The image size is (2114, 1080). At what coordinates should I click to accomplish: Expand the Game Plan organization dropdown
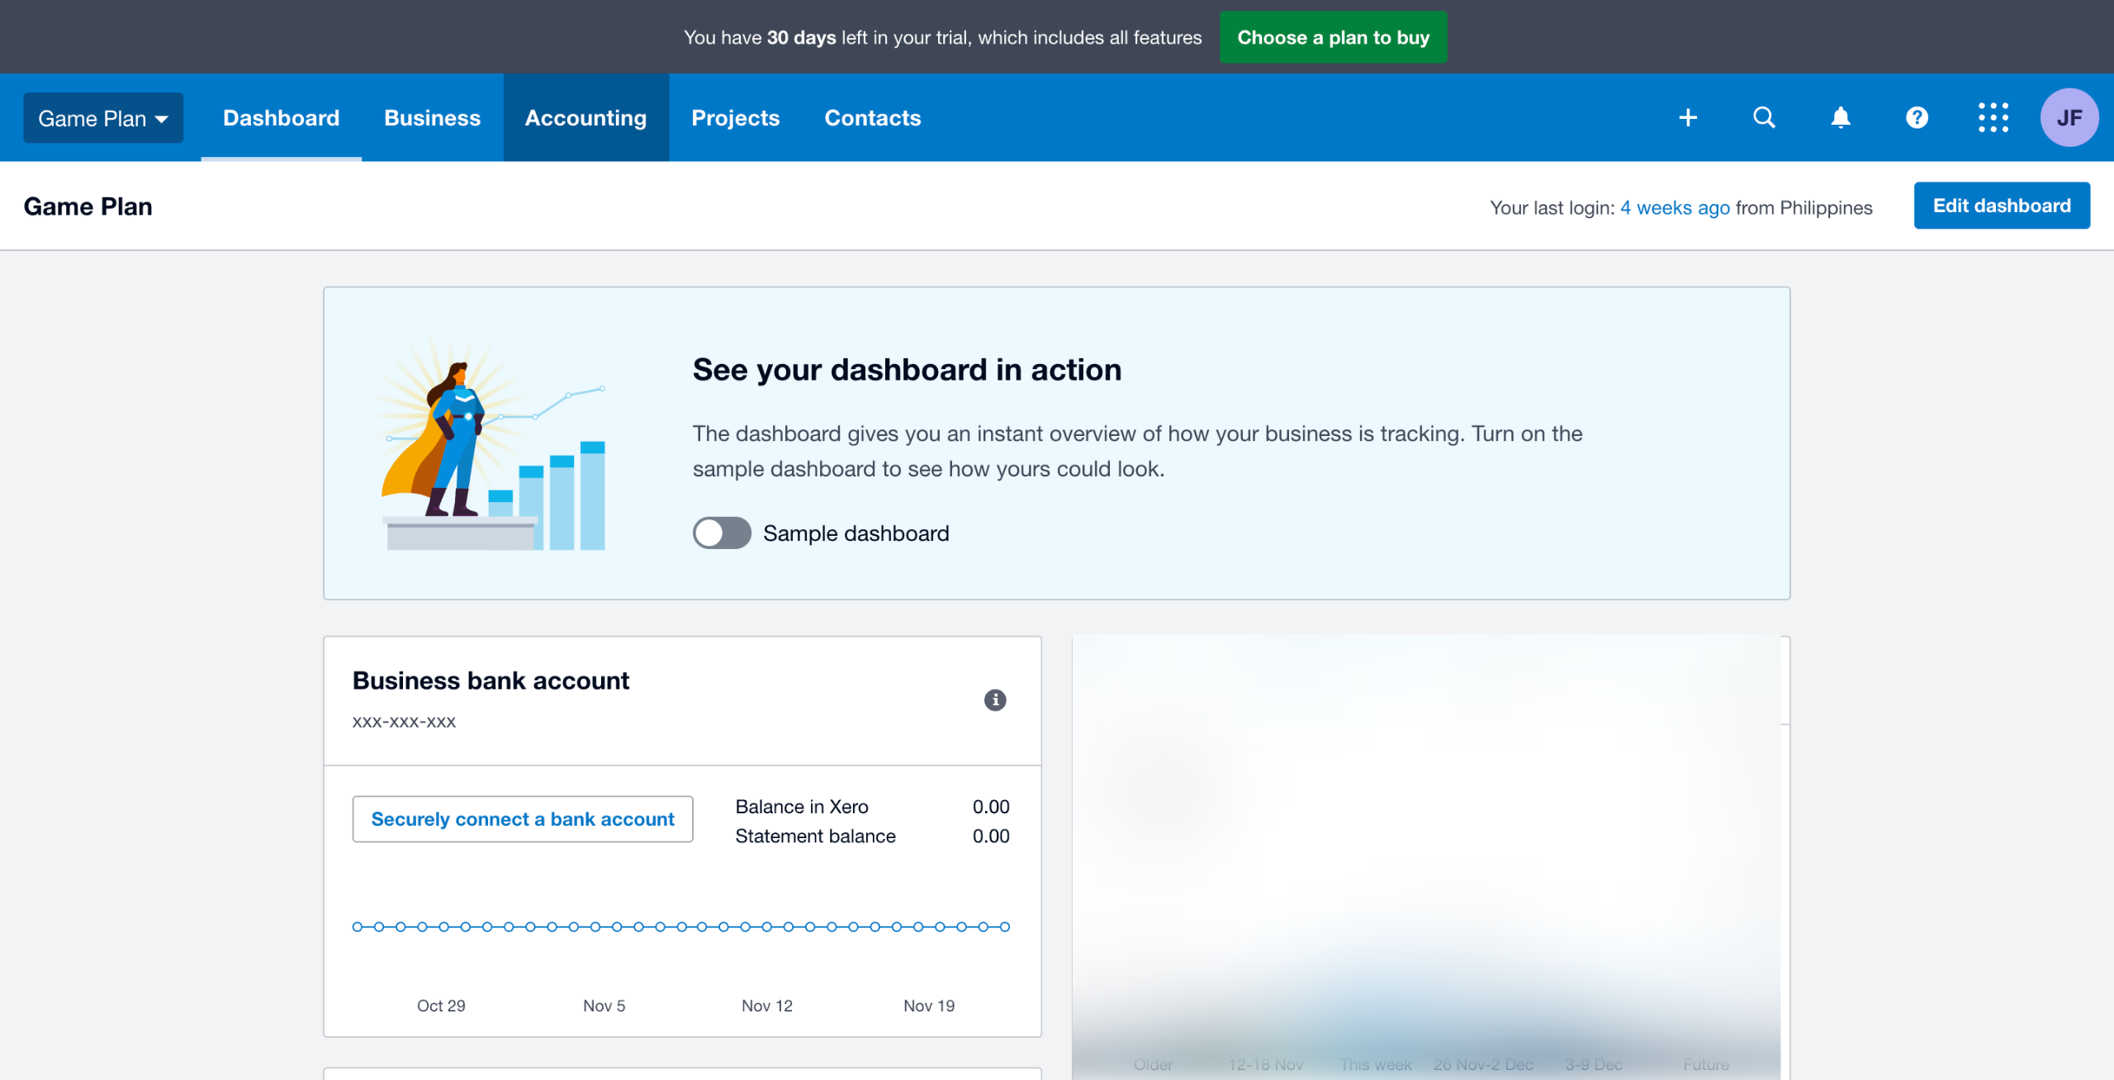pos(103,118)
